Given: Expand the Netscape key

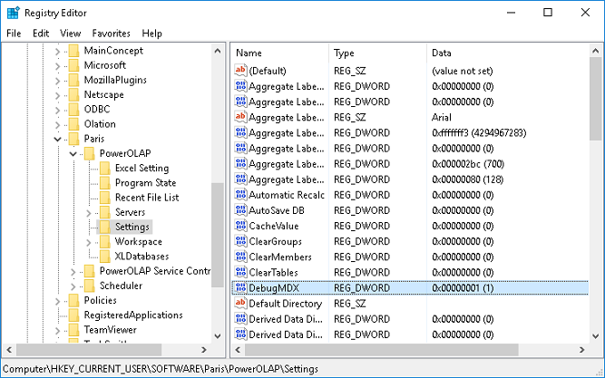Looking at the screenshot, I should [x=57, y=95].
